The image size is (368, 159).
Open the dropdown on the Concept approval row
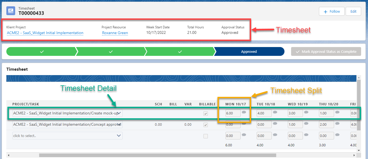[x=119, y=124]
